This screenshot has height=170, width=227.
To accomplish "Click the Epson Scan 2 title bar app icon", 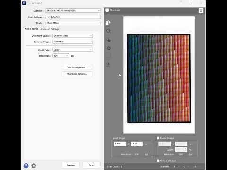I will pos(24,3).
